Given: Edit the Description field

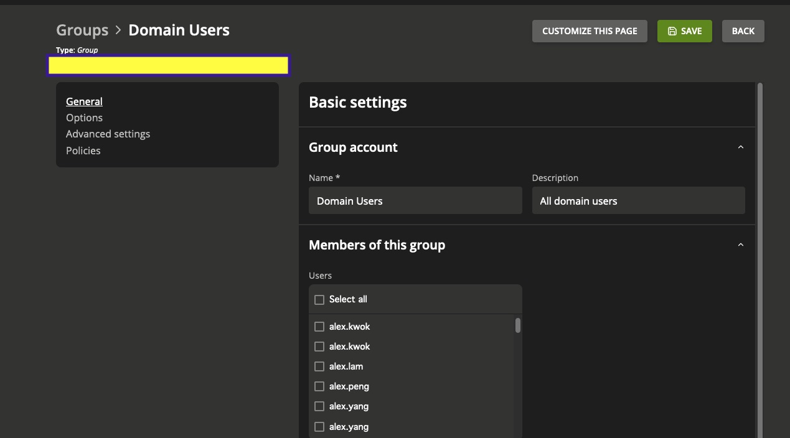Looking at the screenshot, I should 638,201.
